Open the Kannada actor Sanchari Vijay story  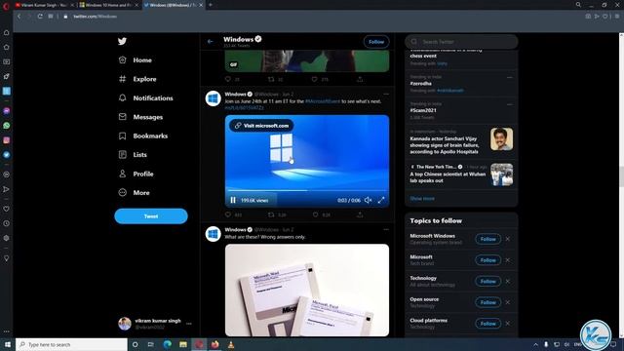click(x=461, y=142)
